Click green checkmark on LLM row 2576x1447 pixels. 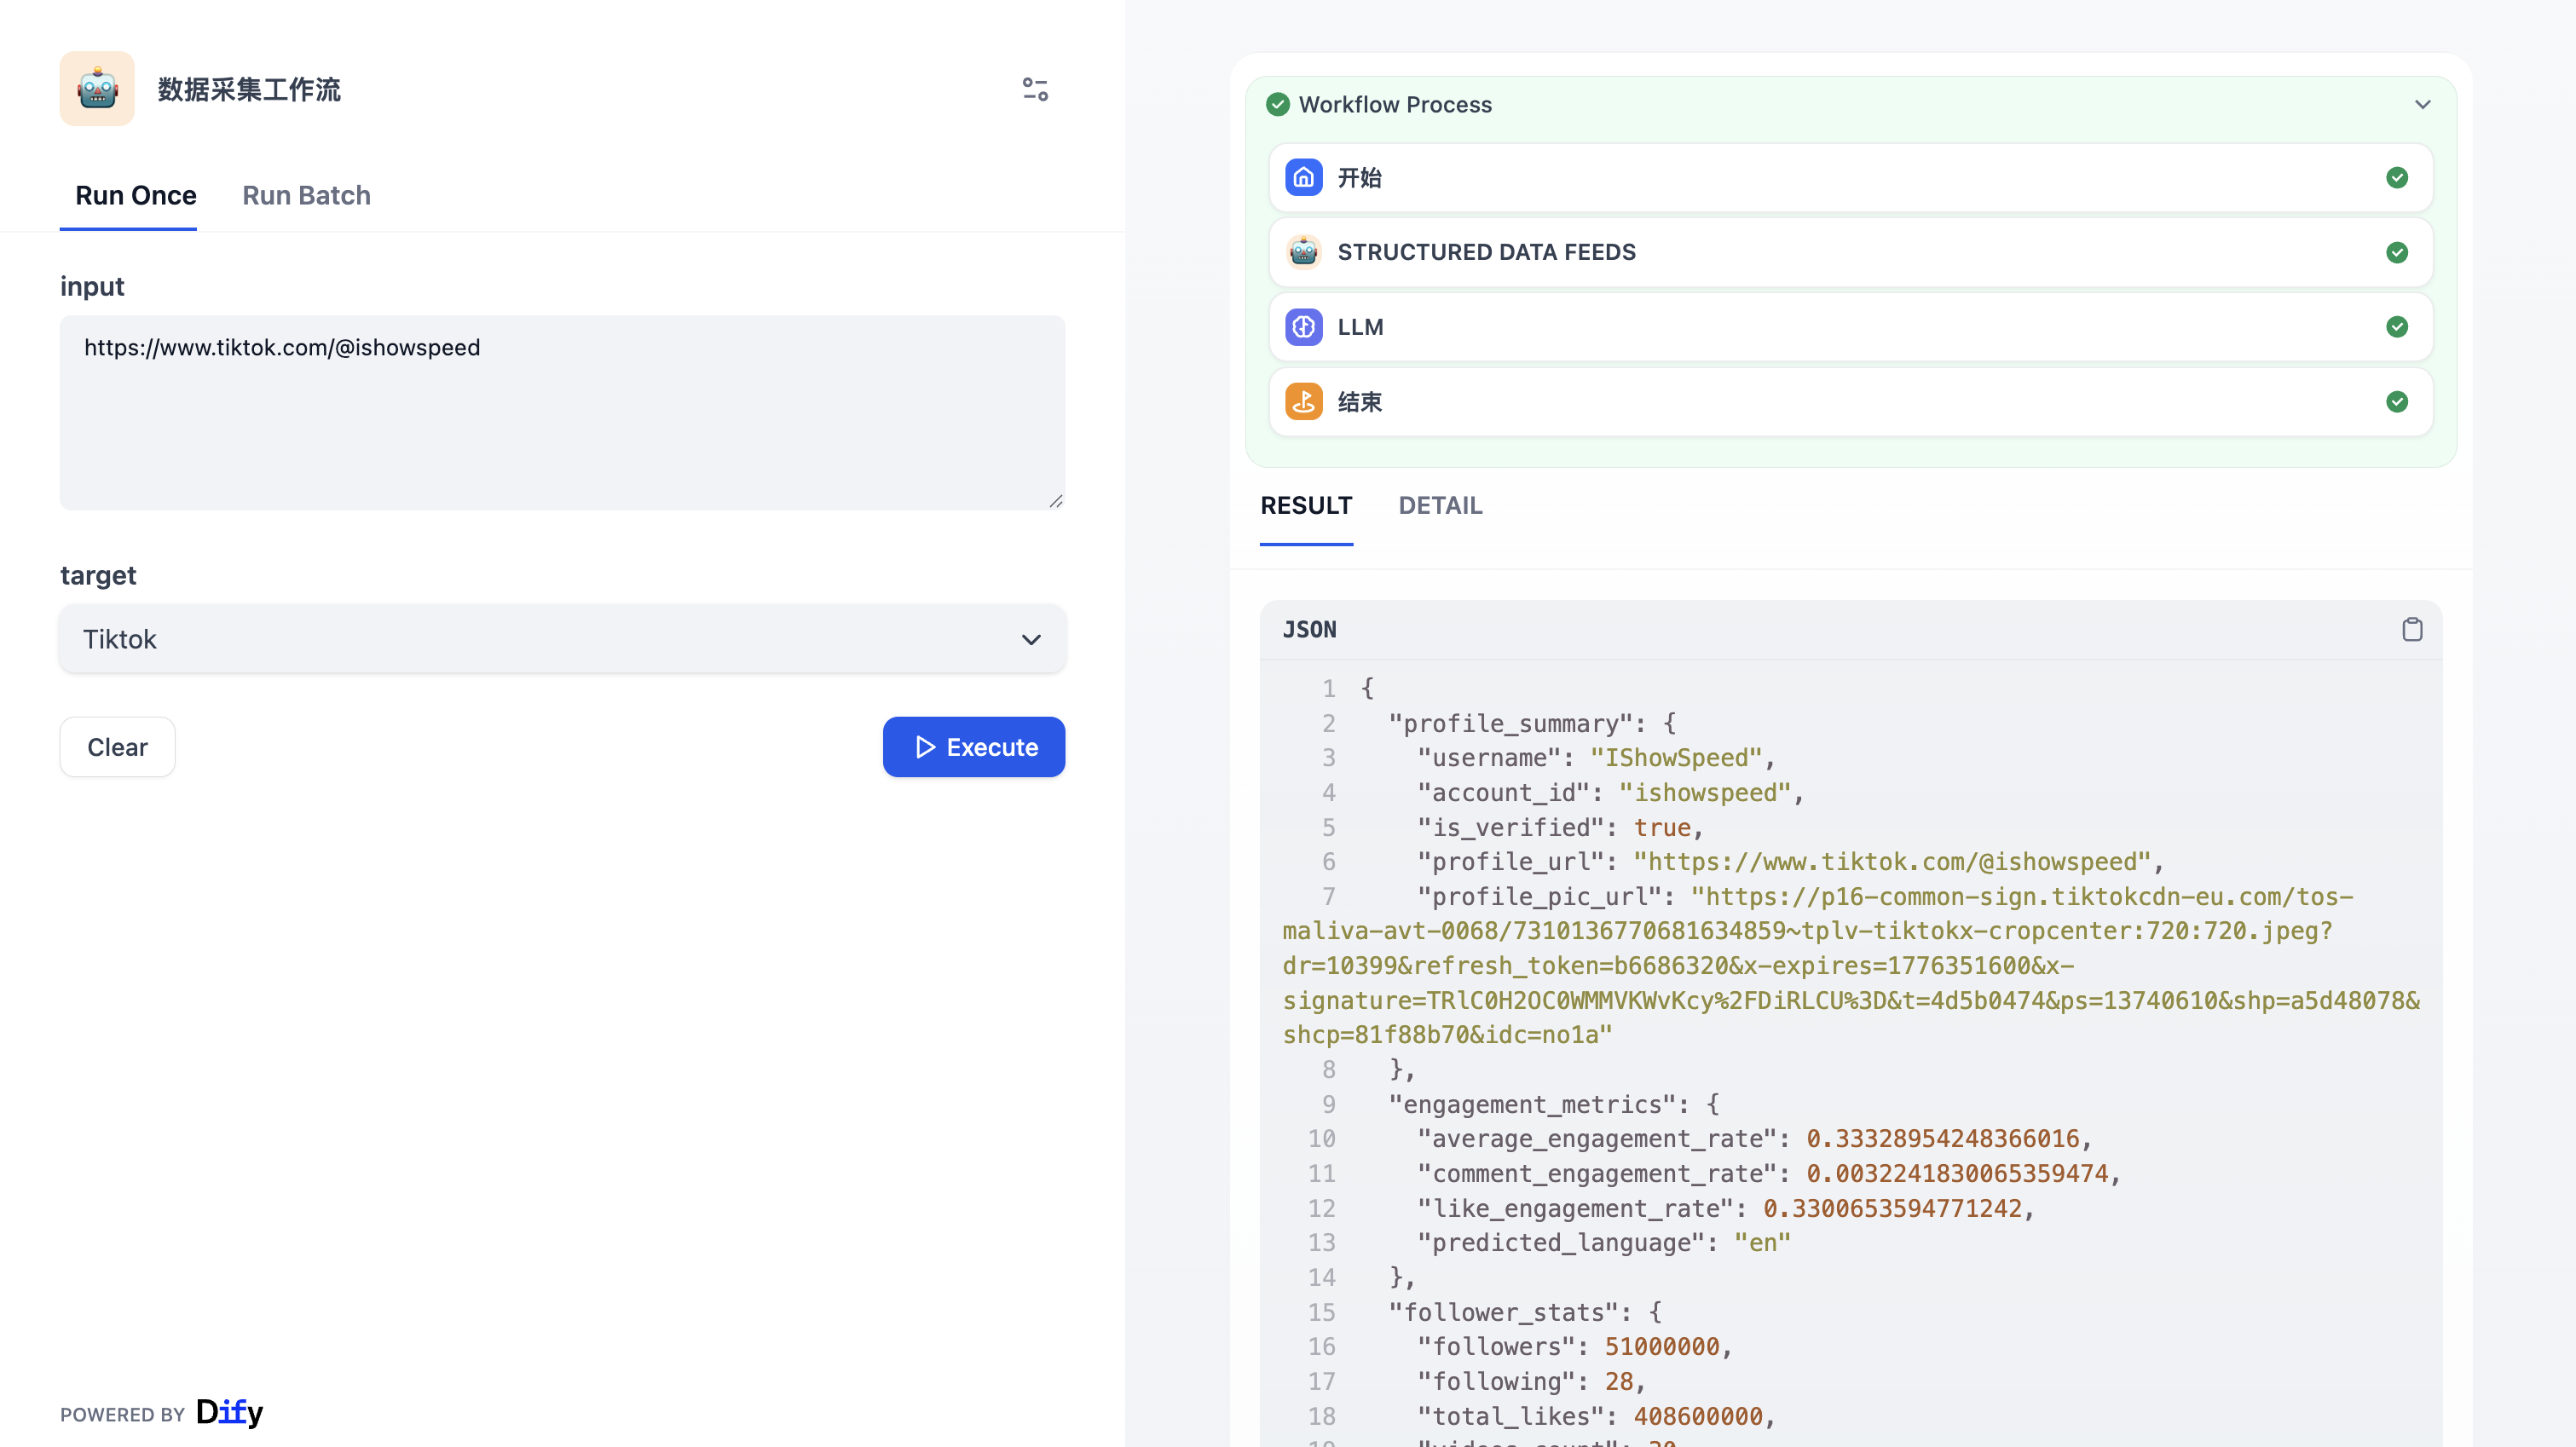click(x=2396, y=327)
